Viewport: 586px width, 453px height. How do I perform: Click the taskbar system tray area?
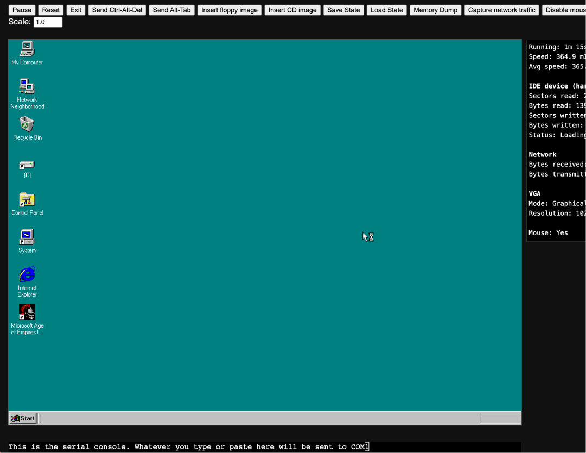(500, 418)
